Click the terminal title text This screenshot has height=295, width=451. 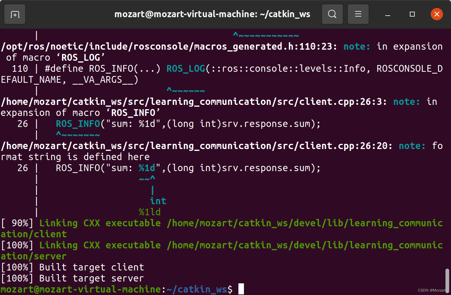pyautogui.click(x=212, y=14)
